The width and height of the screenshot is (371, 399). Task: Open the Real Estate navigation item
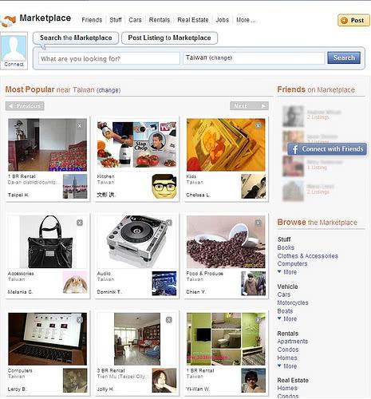pos(193,20)
